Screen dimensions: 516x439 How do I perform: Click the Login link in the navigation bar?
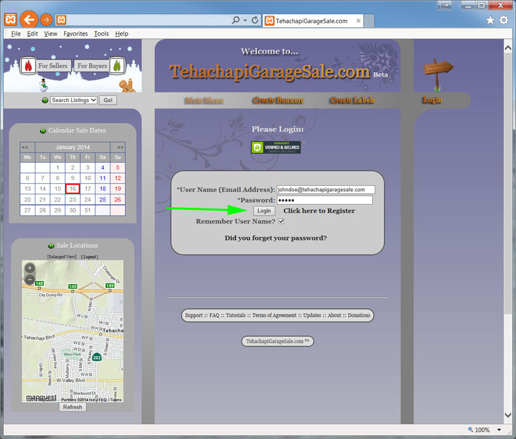coord(433,100)
